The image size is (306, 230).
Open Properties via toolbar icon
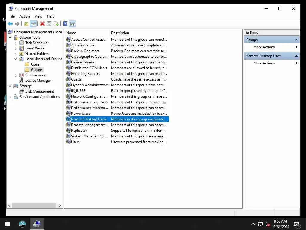pos(49,24)
